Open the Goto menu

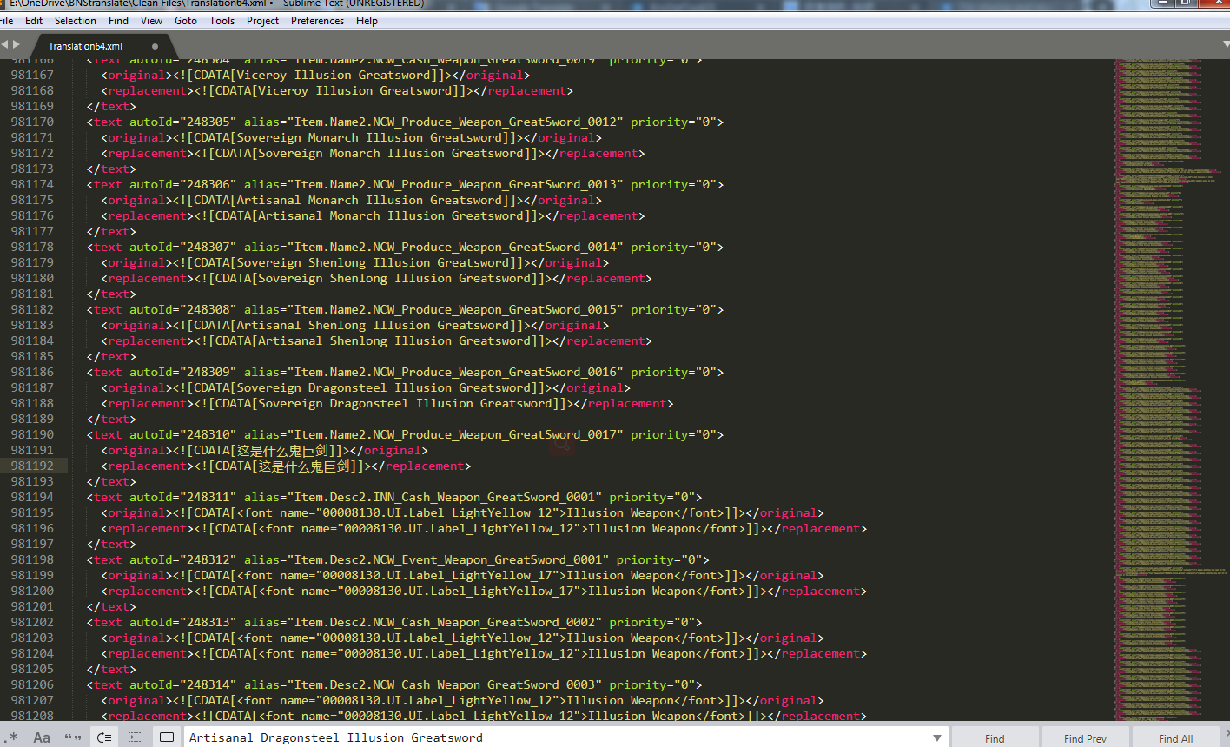[186, 21]
